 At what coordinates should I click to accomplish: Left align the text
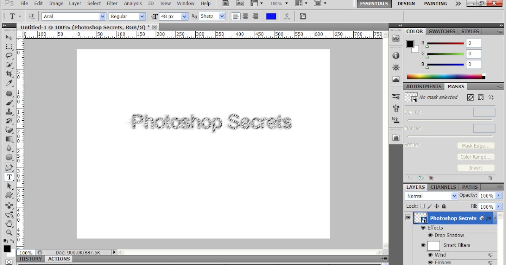click(236, 16)
